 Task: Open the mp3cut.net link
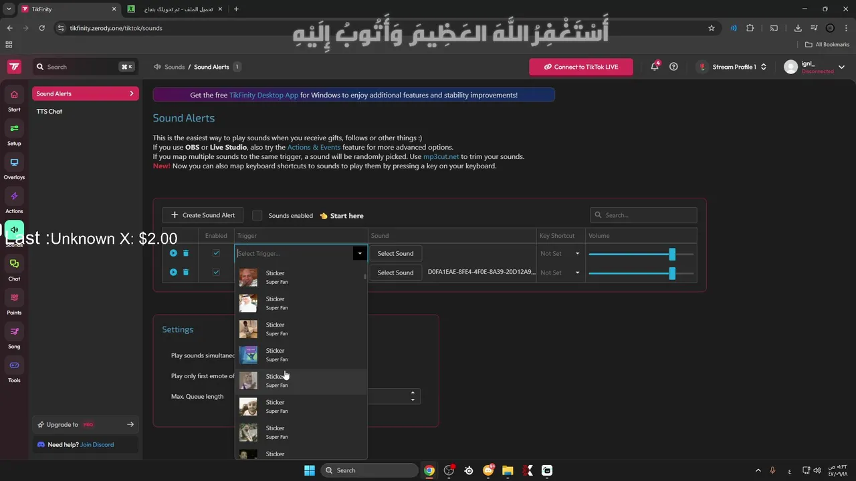(441, 156)
